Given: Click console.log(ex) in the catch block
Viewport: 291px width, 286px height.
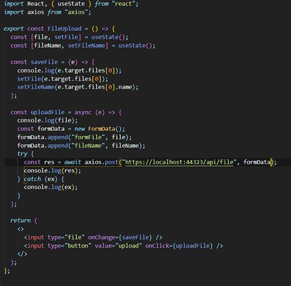Looking at the screenshot, I should [51, 187].
